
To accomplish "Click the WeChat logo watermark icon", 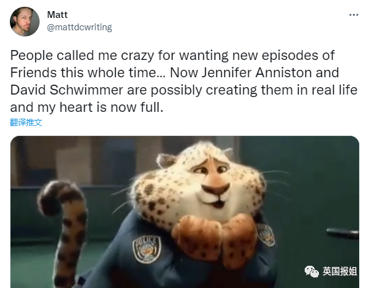I will pos(312,271).
